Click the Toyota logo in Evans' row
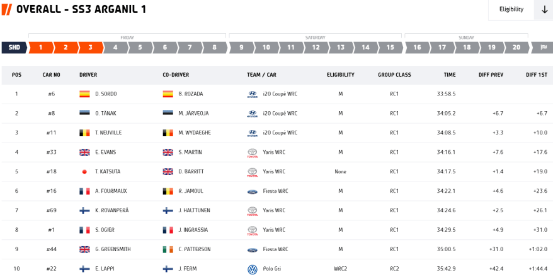 [x=253, y=152]
